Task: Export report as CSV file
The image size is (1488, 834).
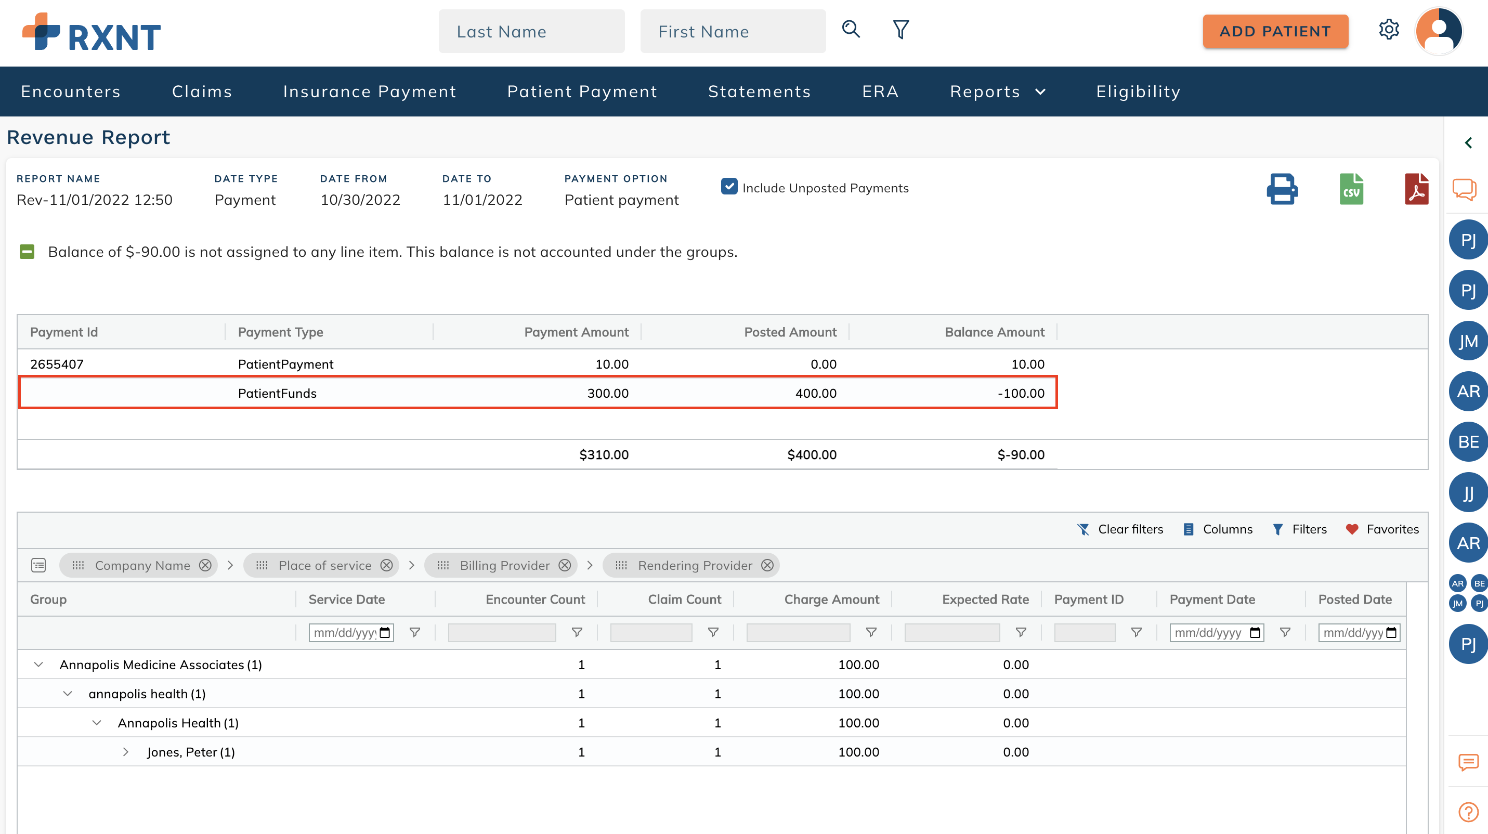Action: click(x=1351, y=189)
